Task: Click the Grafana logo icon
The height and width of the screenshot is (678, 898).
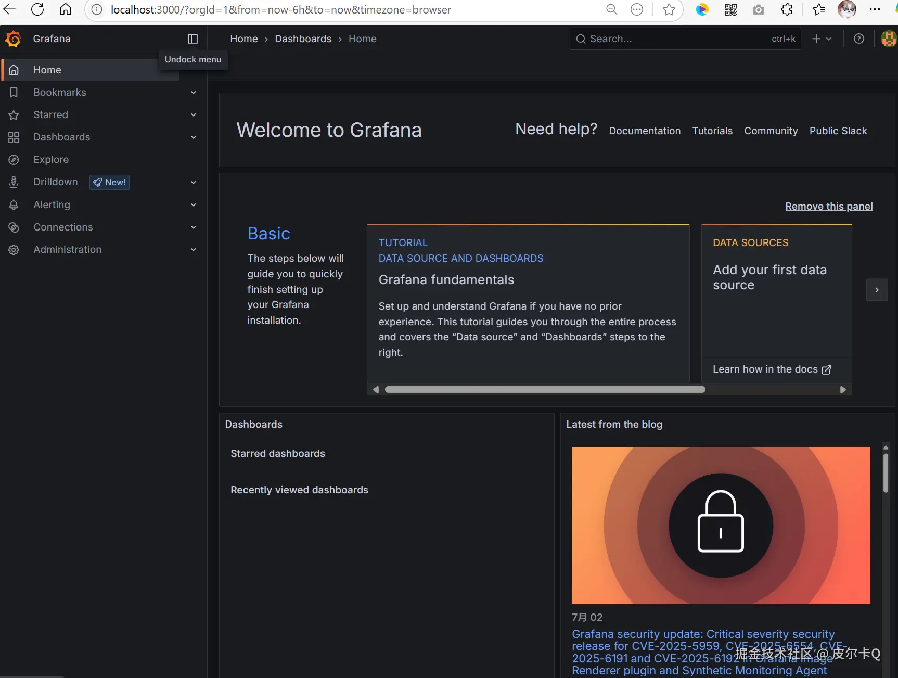Action: point(13,39)
